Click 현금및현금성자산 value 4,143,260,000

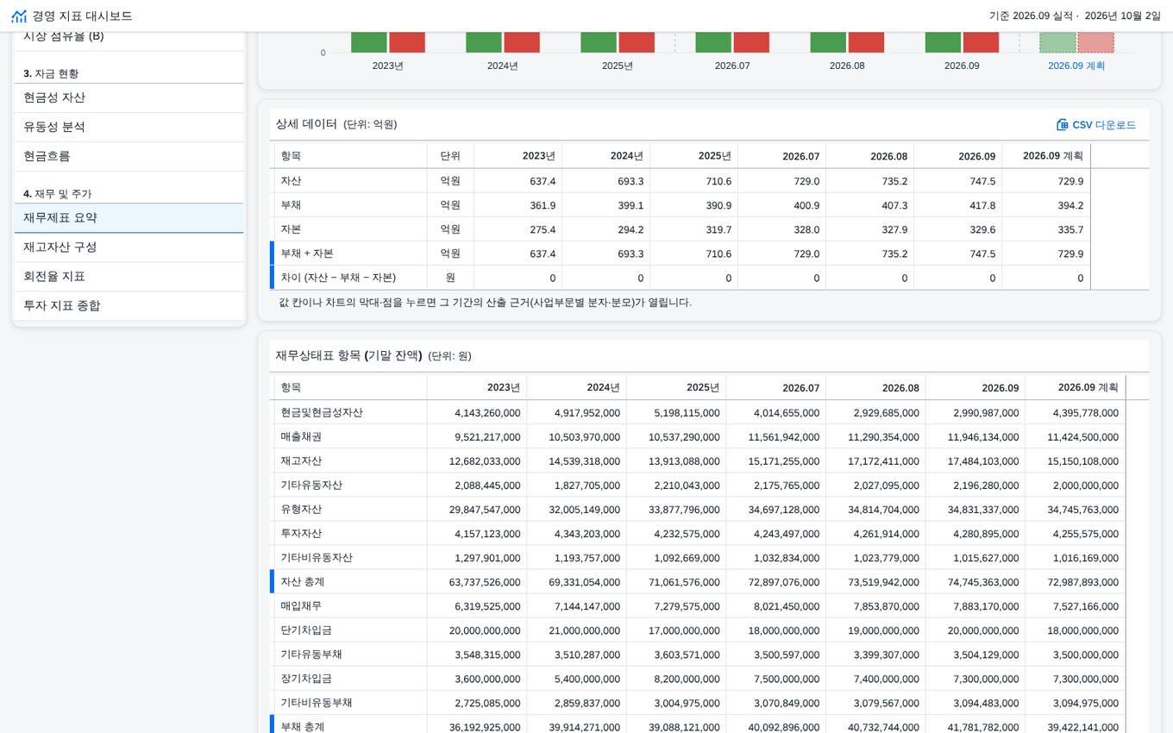pos(477,413)
